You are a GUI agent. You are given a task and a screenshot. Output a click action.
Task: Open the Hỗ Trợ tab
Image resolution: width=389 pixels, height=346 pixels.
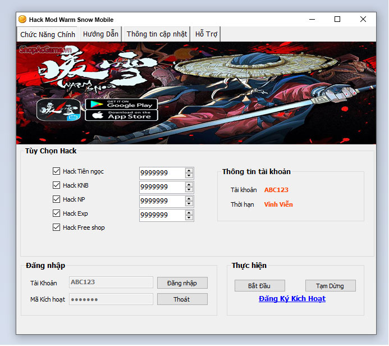pos(206,34)
